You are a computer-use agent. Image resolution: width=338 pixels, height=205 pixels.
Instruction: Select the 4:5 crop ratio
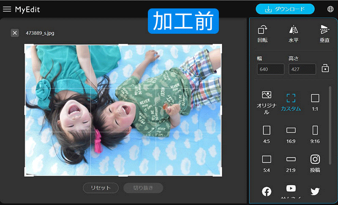click(267, 135)
